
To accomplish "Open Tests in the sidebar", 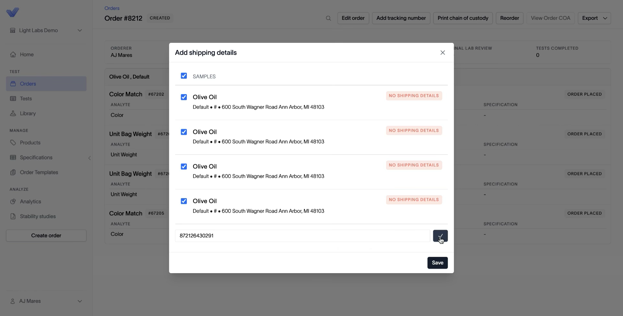I will (46, 99).
